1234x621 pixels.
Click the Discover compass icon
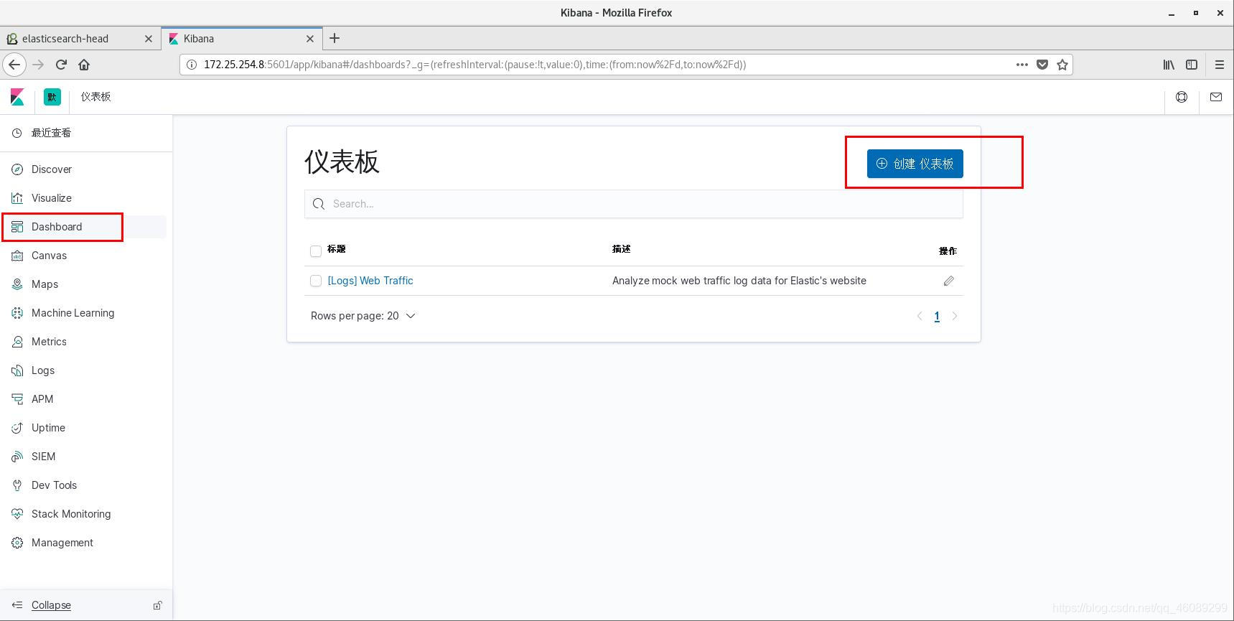17,169
